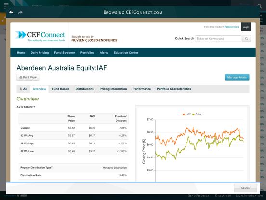Go back with the browser back arrow
266x200 pixels.
(x=12, y=12)
